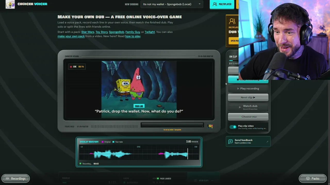This screenshot has width=330, height=185.
Task: Toggle the Play clip video switch
Action: click(x=233, y=127)
